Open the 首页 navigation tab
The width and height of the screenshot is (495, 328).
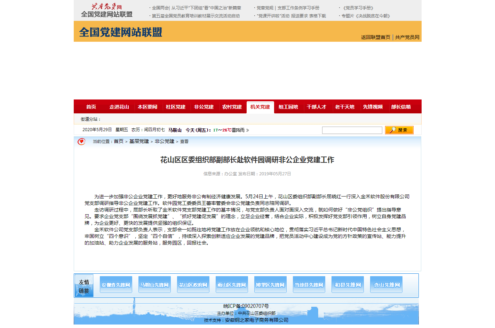91,107
